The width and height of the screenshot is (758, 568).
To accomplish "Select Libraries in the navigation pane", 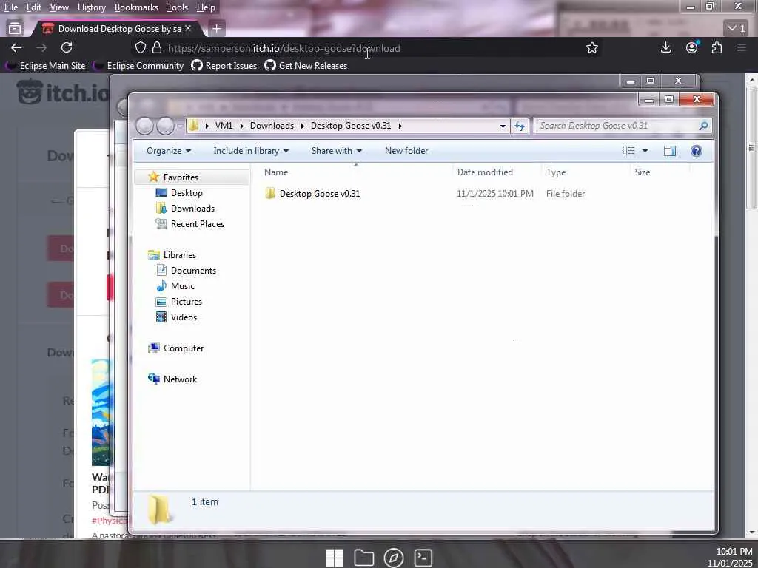I will tap(179, 254).
